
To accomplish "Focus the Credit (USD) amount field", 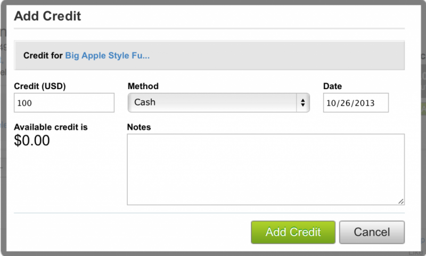I will [64, 103].
